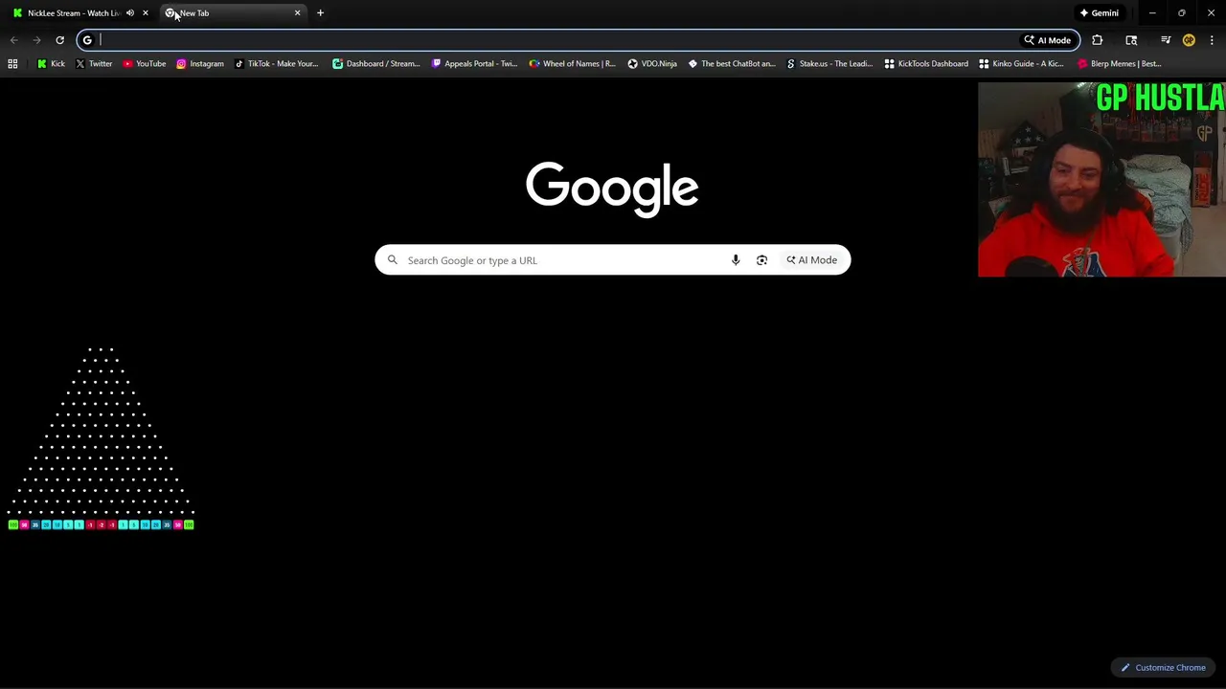1226x689 pixels.
Task: Open a new tab with plus button
Action: pos(320,12)
